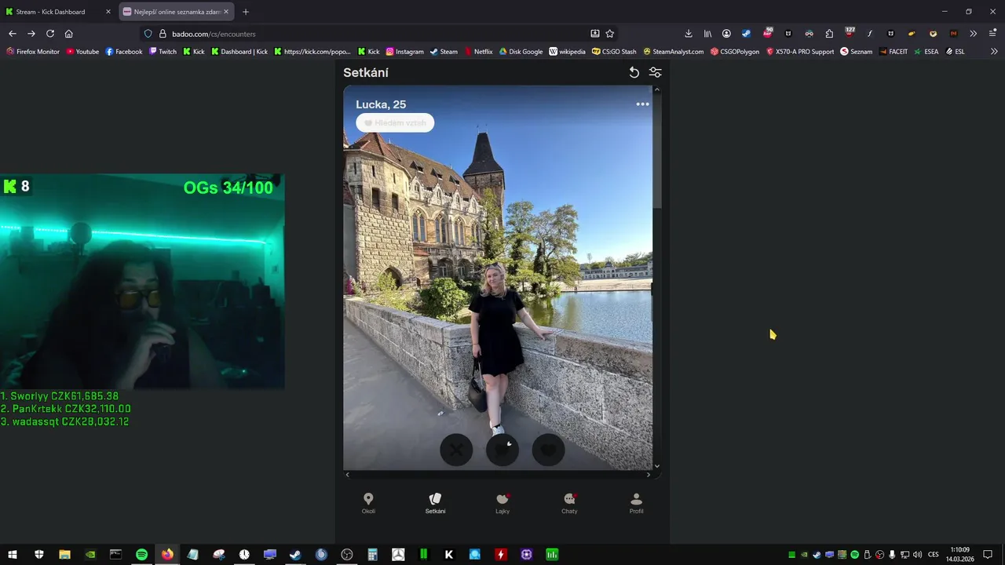Viewport: 1005px width, 565px height.
Task: Open the Instagram bookmark
Action: click(x=404, y=52)
